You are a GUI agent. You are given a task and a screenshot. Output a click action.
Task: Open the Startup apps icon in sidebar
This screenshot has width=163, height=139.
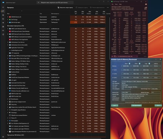[x=3, y=23]
